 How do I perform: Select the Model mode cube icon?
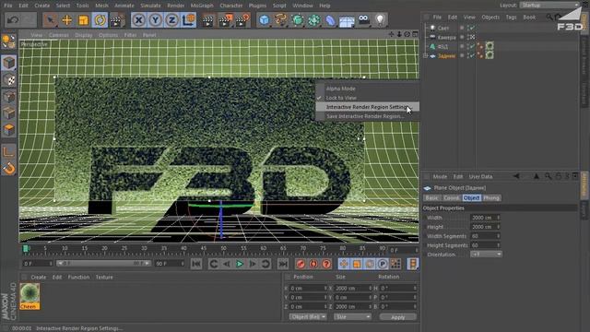[8, 63]
